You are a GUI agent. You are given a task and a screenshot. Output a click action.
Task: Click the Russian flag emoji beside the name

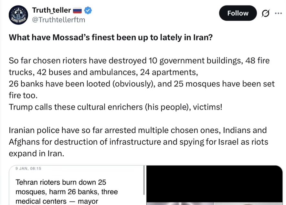point(78,11)
